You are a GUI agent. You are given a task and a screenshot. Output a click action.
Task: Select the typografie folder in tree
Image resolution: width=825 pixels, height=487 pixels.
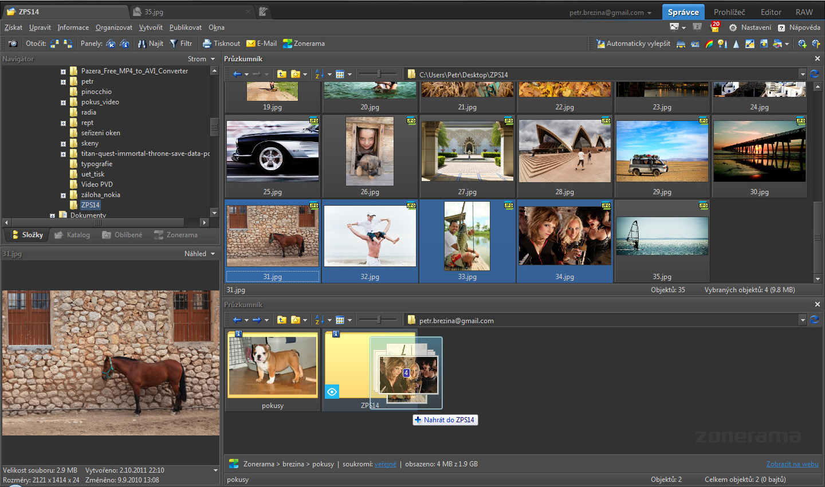[x=97, y=164]
